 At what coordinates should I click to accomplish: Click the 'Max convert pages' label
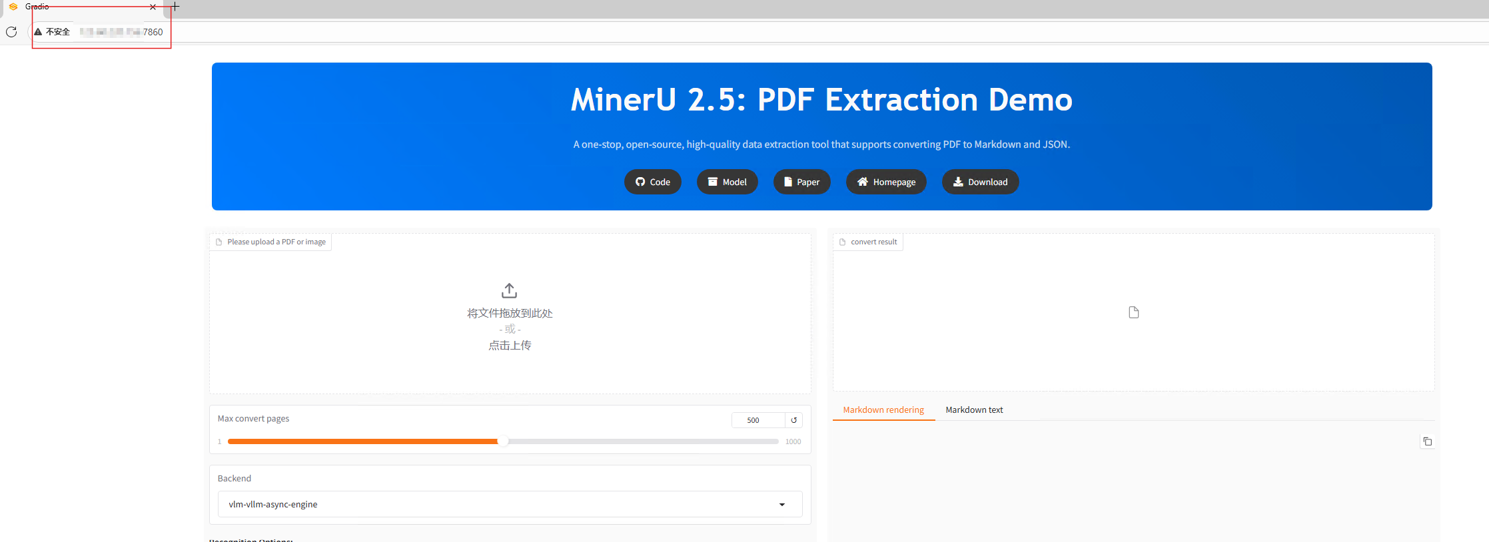pyautogui.click(x=253, y=419)
